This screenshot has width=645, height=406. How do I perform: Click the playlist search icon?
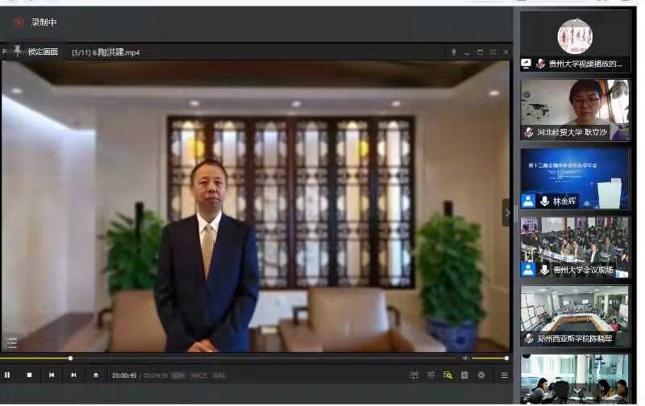tap(447, 375)
